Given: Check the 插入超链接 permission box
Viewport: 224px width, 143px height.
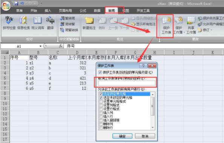Looking at the screenshot, I should tap(101, 120).
